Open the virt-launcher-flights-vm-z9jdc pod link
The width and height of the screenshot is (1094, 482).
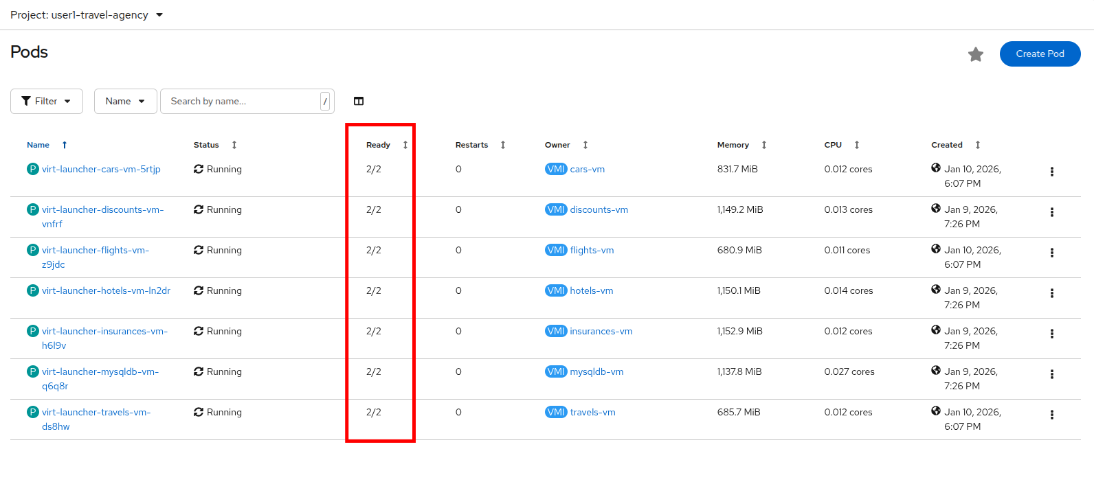tap(95, 251)
